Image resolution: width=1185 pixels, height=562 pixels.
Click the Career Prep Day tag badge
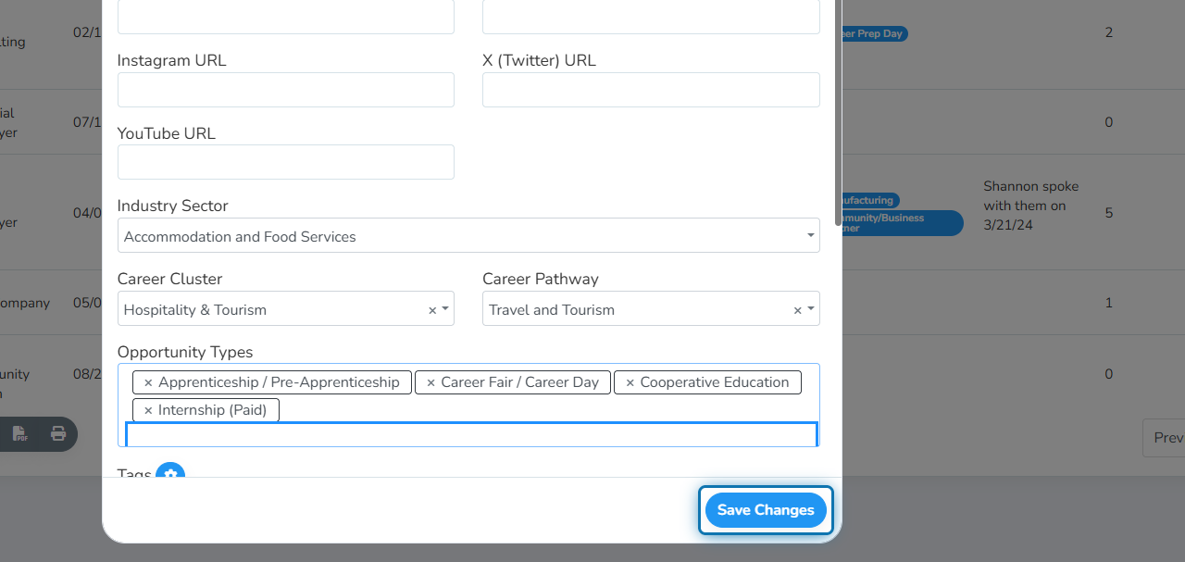pyautogui.click(x=871, y=33)
